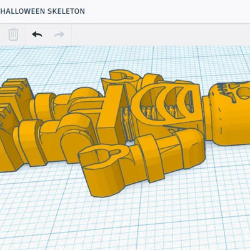Click the greyed-out redo arrow

click(x=59, y=34)
